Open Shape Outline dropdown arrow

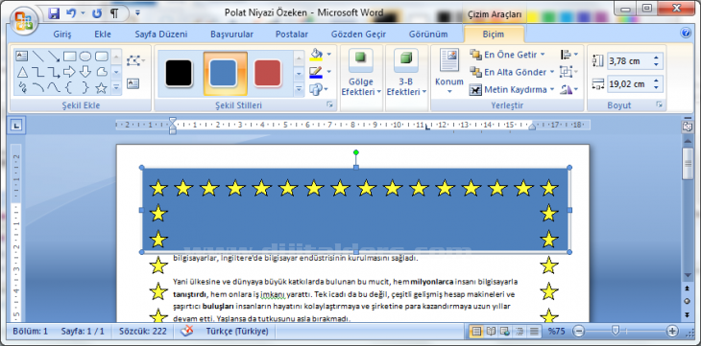[329, 72]
